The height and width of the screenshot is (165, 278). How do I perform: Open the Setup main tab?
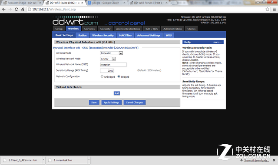(x=59, y=29)
